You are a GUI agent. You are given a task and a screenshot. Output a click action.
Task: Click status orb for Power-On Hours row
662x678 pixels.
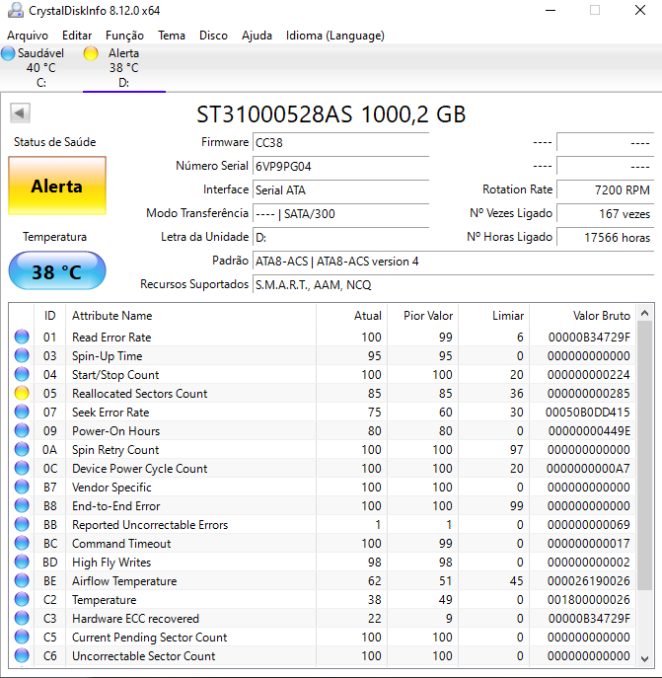click(22, 430)
